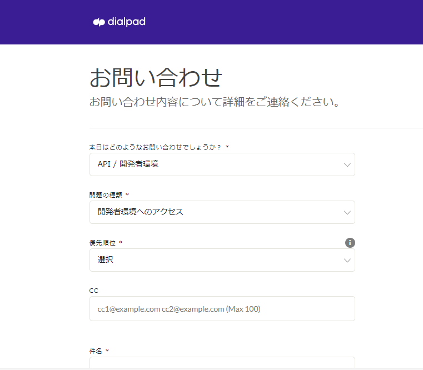Viewport: 423px width, 370px height.
Task: Click the dialpad wordmark text
Action: click(127, 22)
